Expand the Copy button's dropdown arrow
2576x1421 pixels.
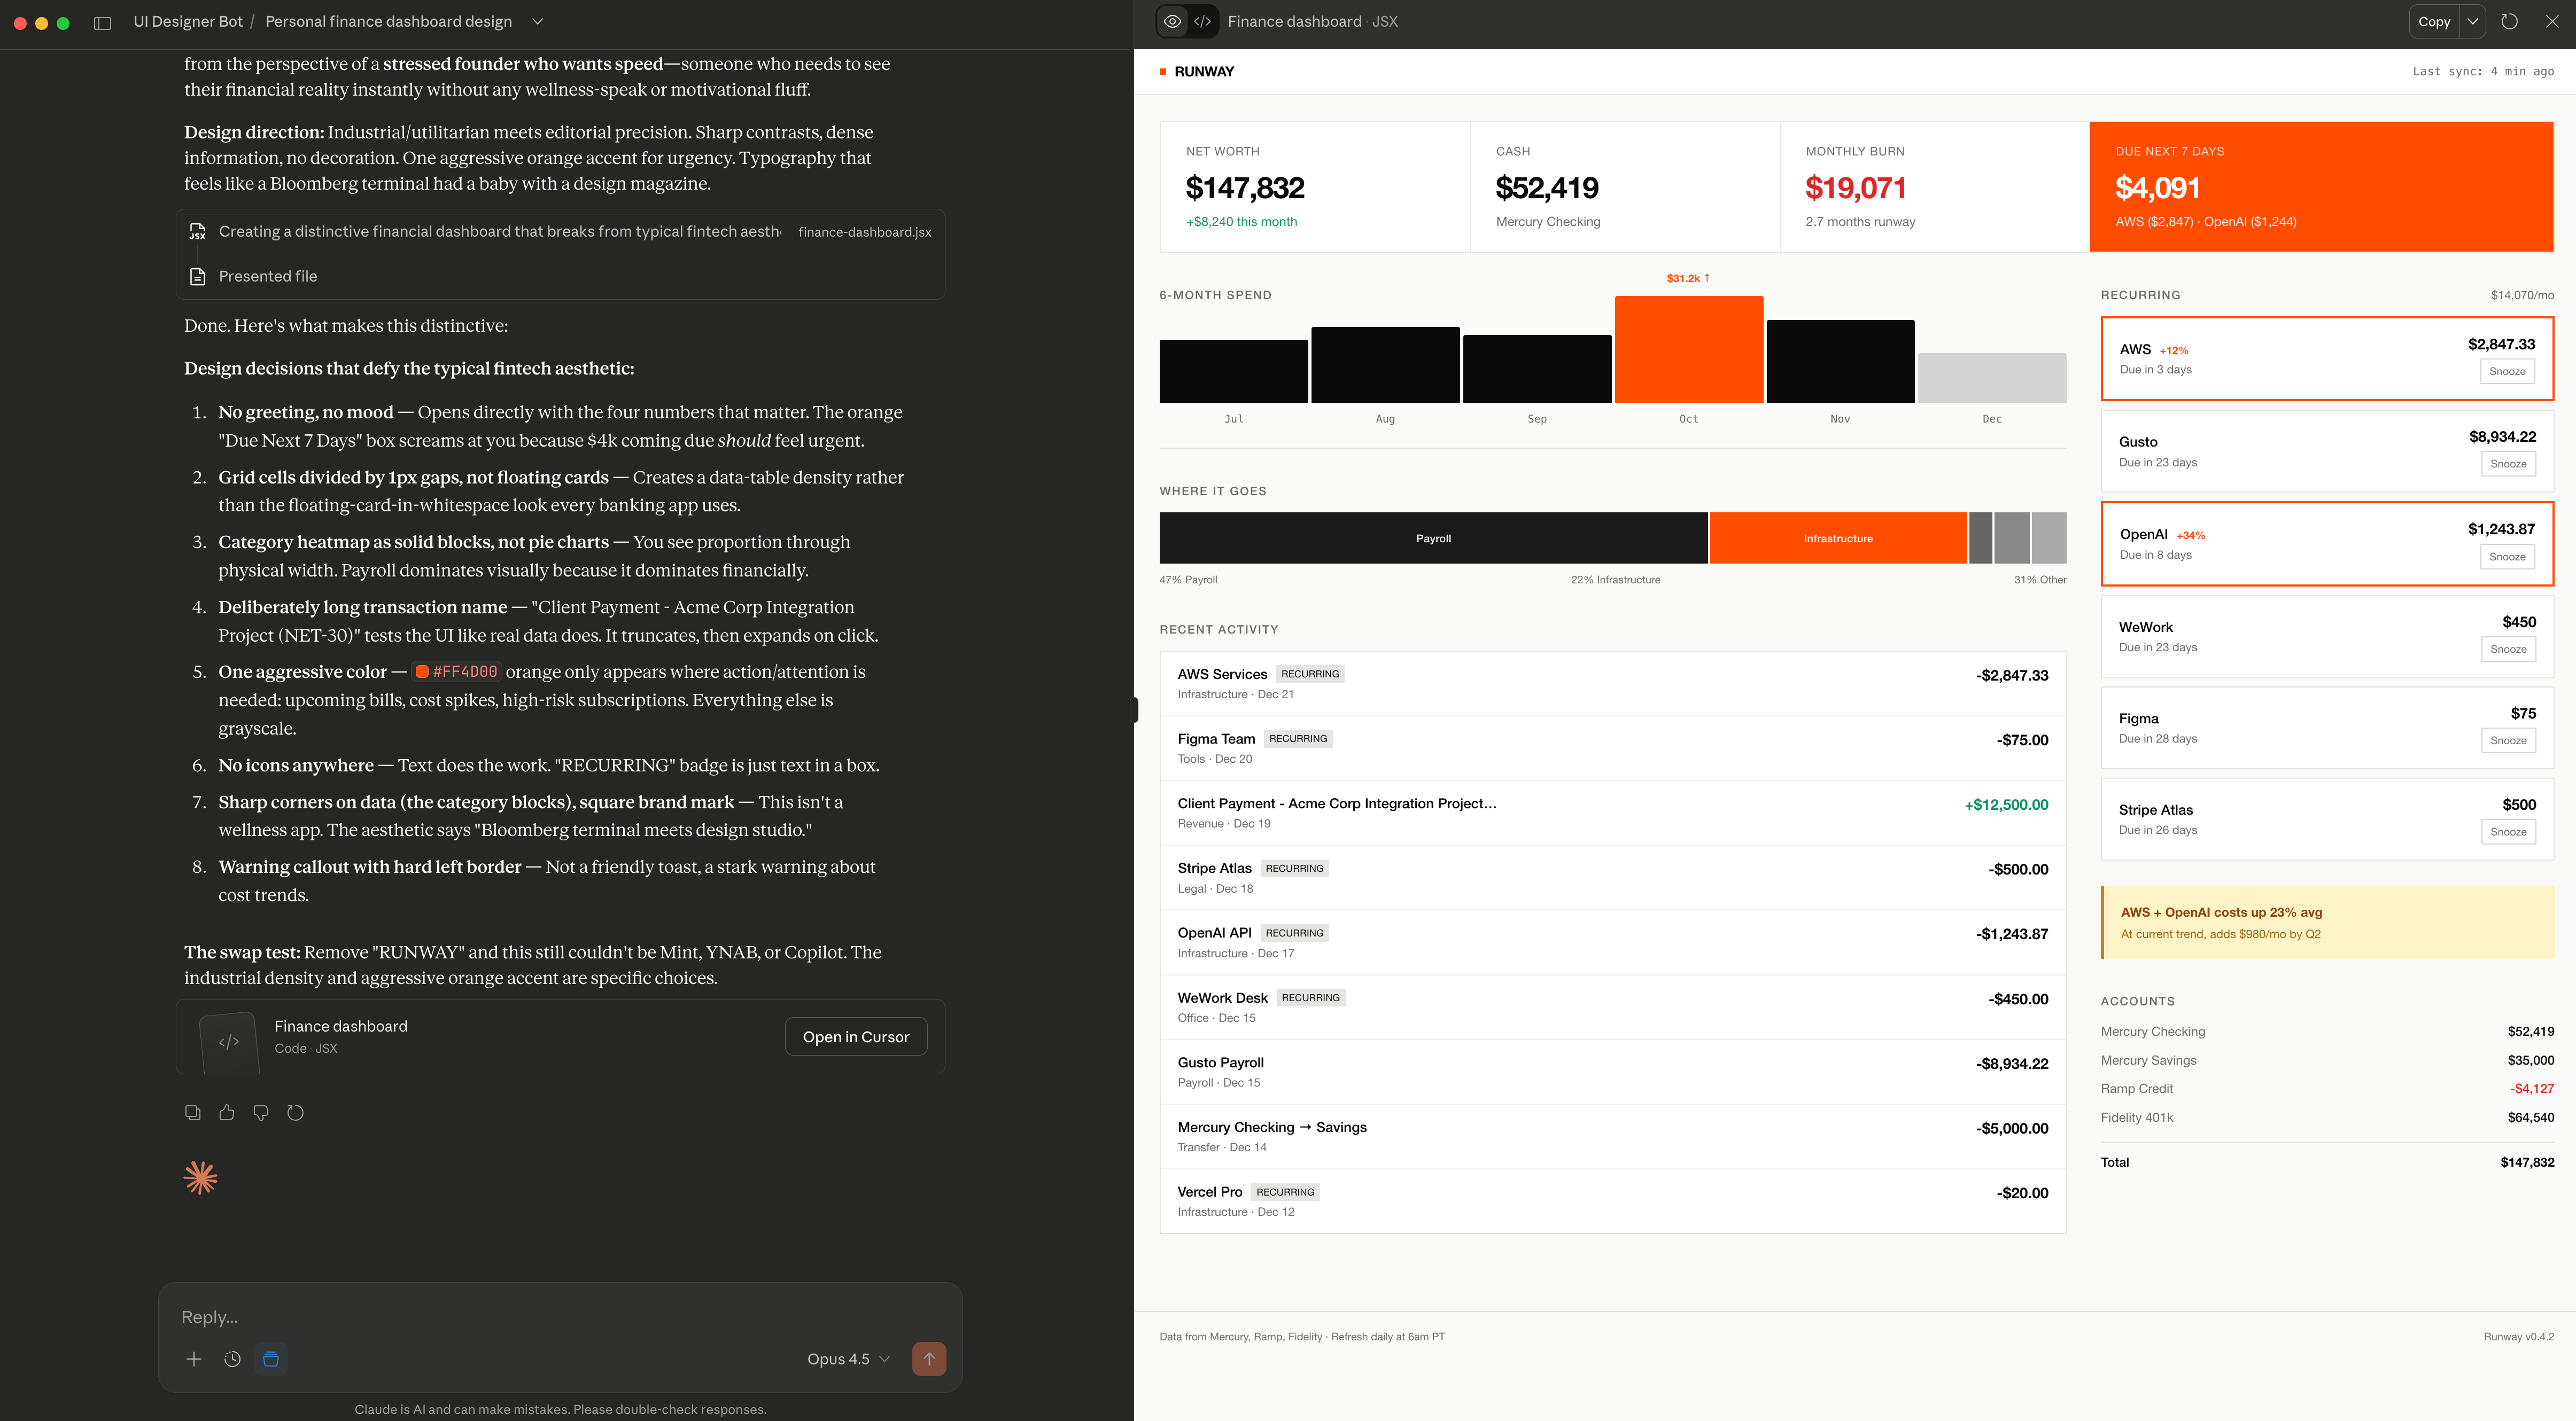click(x=2472, y=21)
